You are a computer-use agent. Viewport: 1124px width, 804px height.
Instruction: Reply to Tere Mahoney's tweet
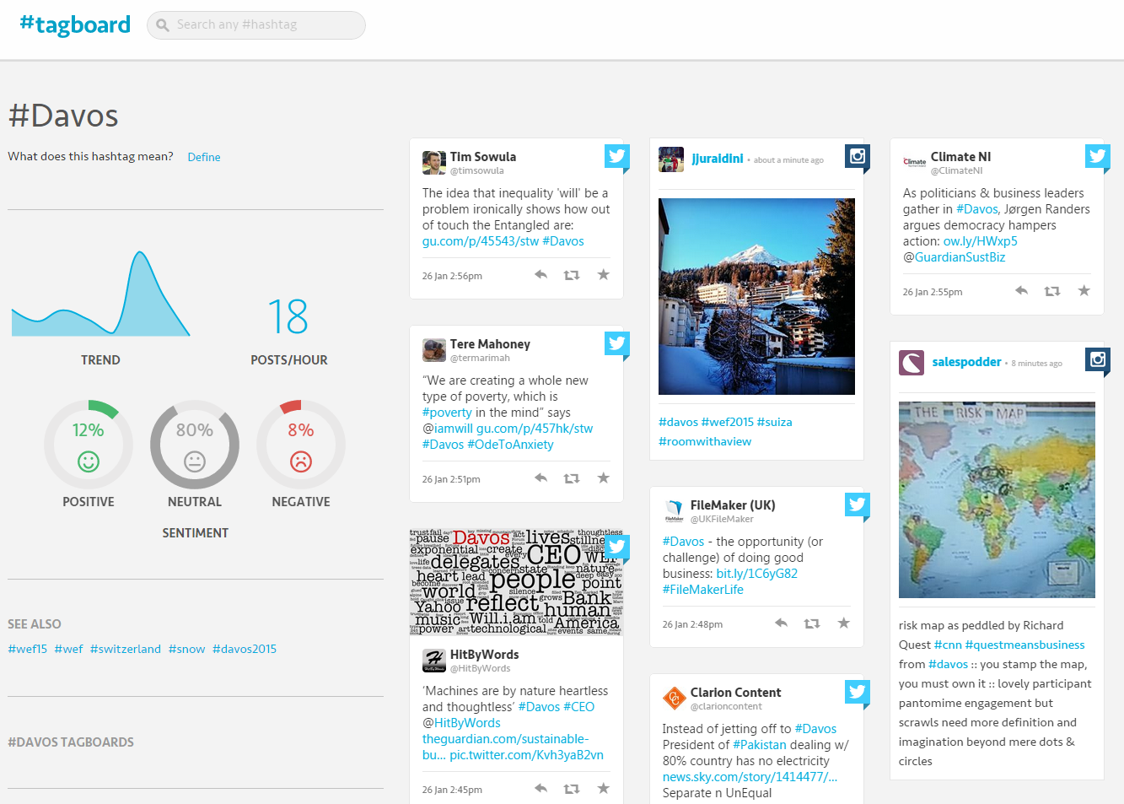coord(541,478)
